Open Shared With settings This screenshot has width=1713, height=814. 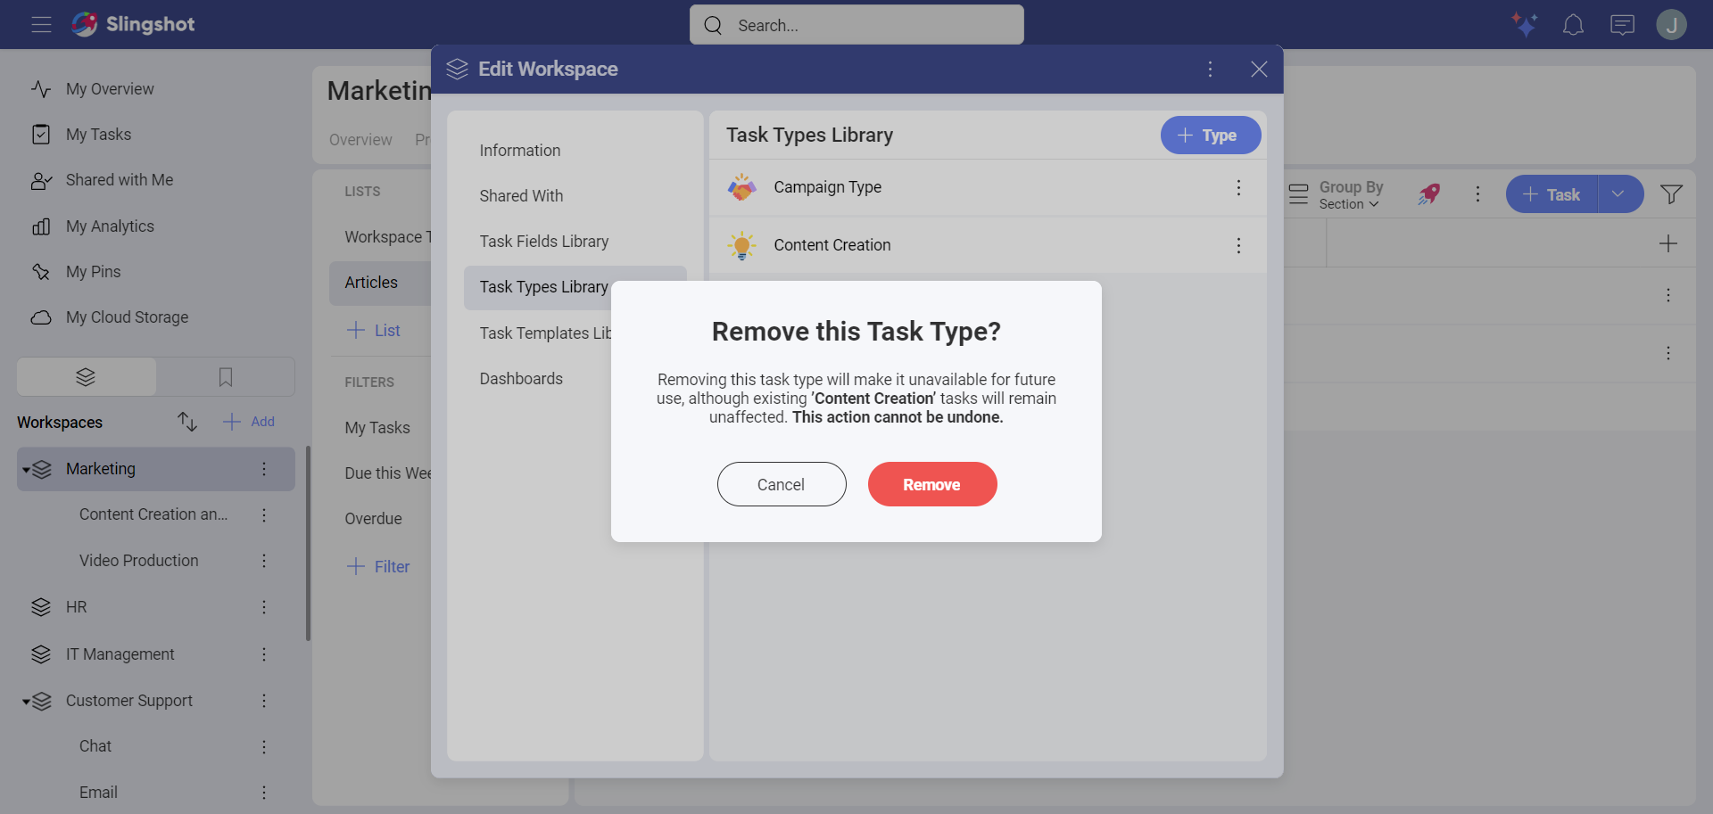click(521, 196)
